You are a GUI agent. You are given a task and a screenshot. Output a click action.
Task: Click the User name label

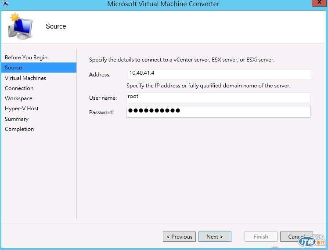(x=103, y=98)
